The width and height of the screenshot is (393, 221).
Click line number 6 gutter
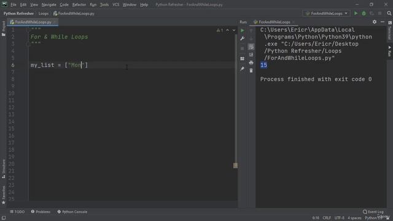[x=12, y=65]
